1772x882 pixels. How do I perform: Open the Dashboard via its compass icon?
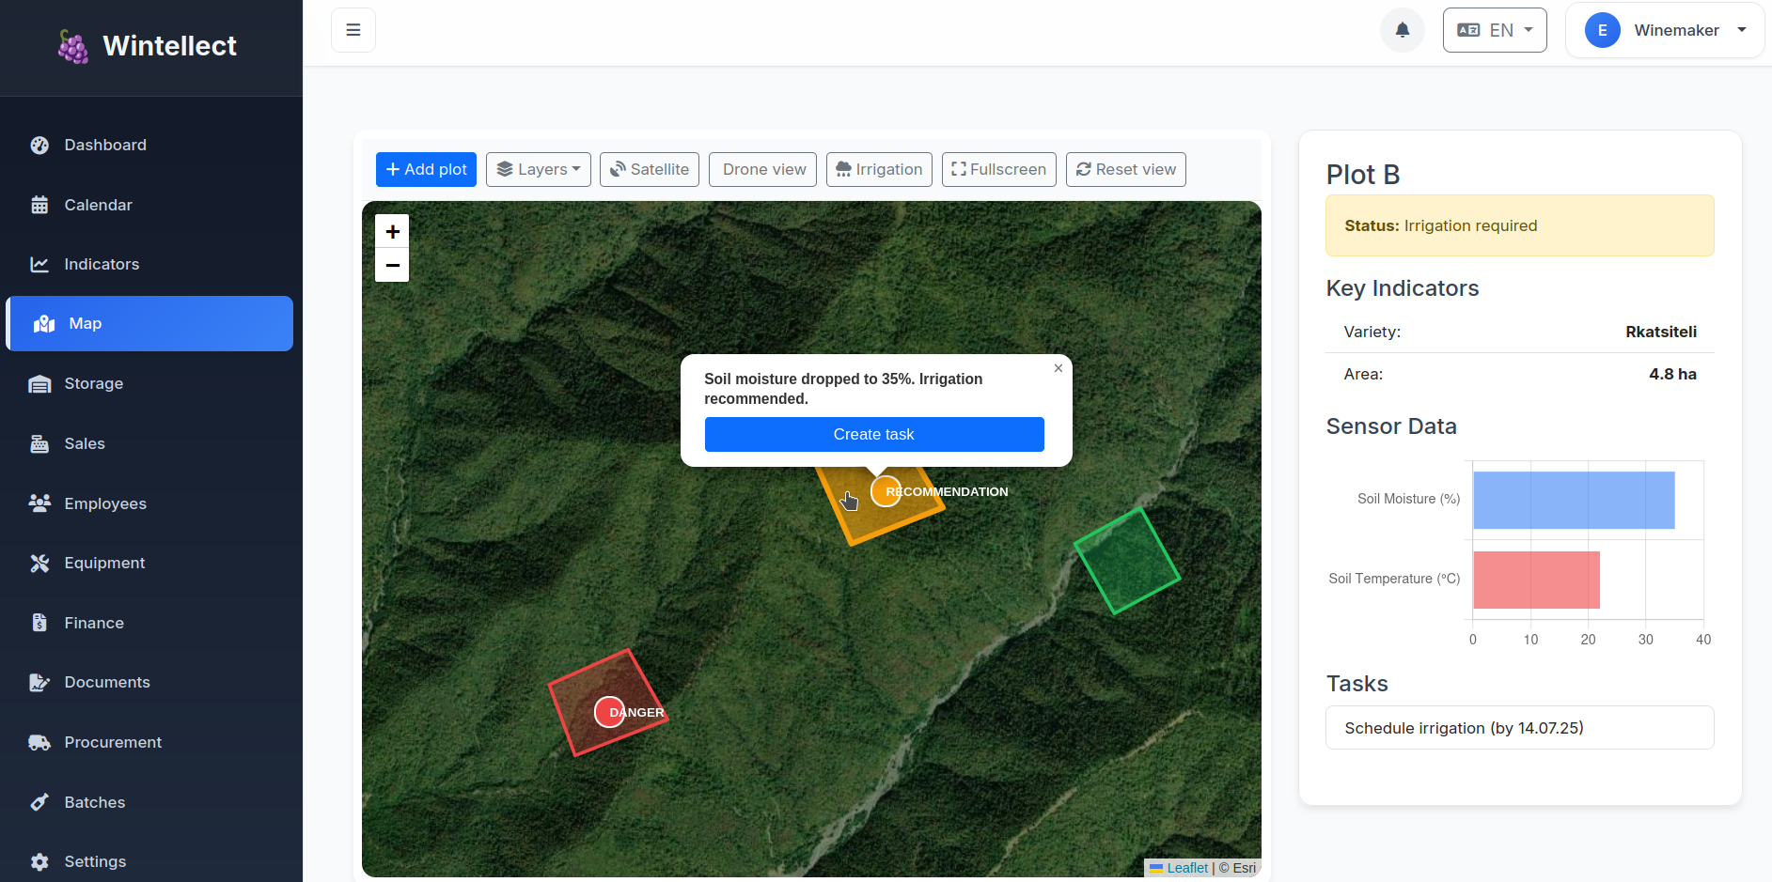point(39,145)
